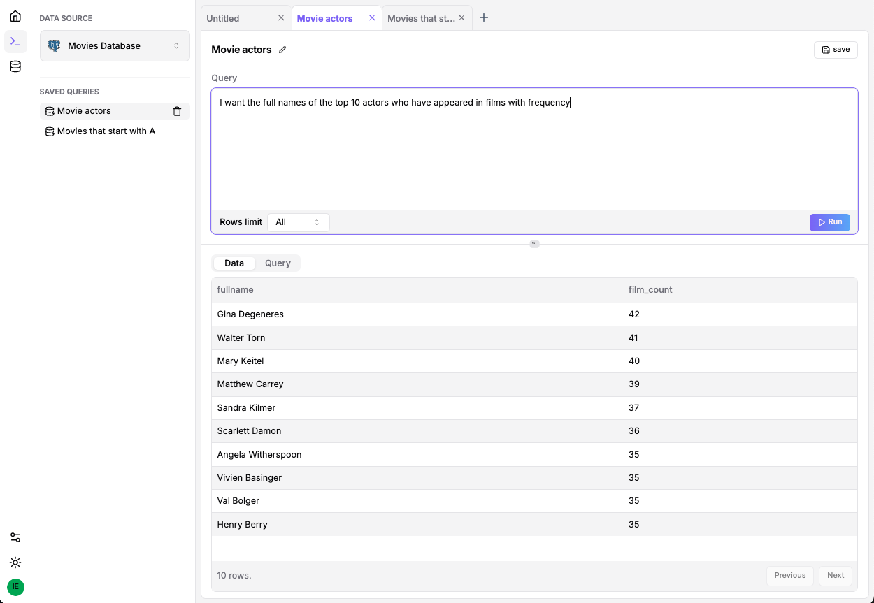Save the Movie actors query

point(836,50)
